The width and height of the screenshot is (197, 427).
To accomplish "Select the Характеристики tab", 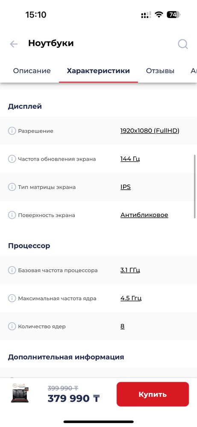I will (98, 71).
